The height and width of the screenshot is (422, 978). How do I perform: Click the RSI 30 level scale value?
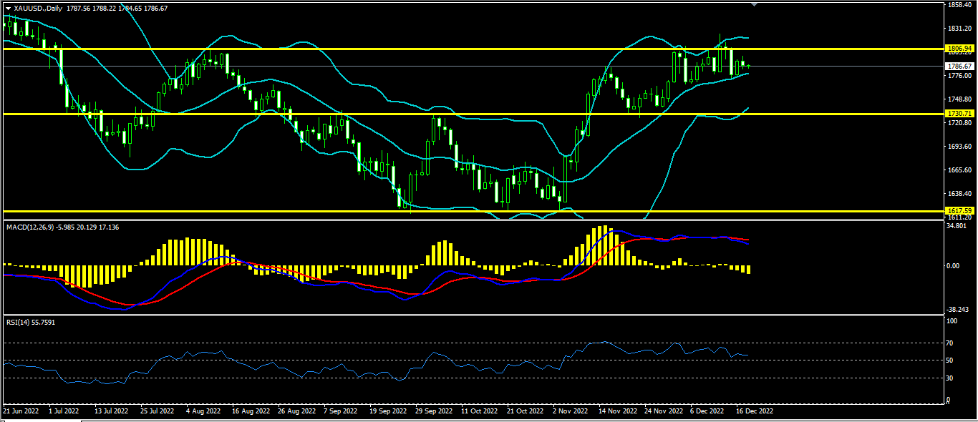[950, 378]
